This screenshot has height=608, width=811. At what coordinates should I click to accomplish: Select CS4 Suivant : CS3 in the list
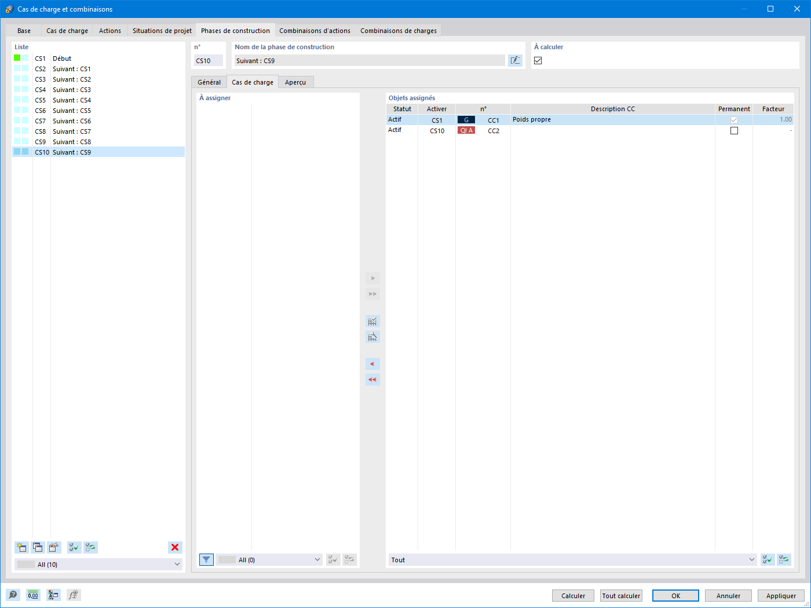98,90
